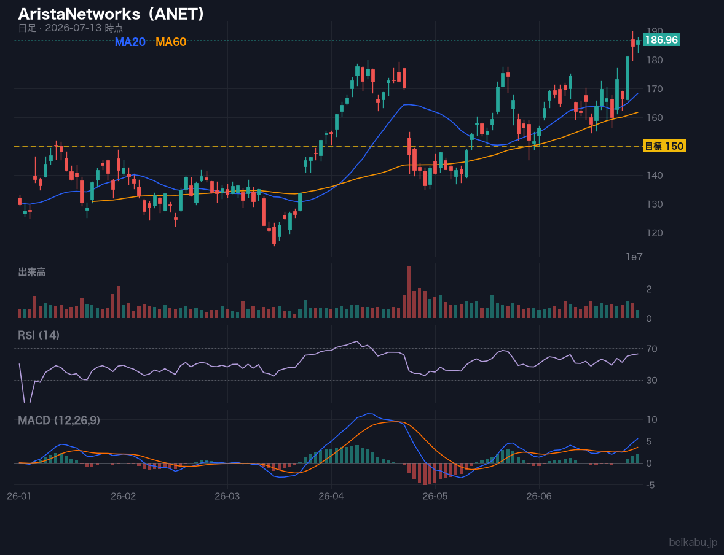724x555 pixels.
Task: Click the MACD (12,26,9) panel label
Action: click(x=59, y=421)
